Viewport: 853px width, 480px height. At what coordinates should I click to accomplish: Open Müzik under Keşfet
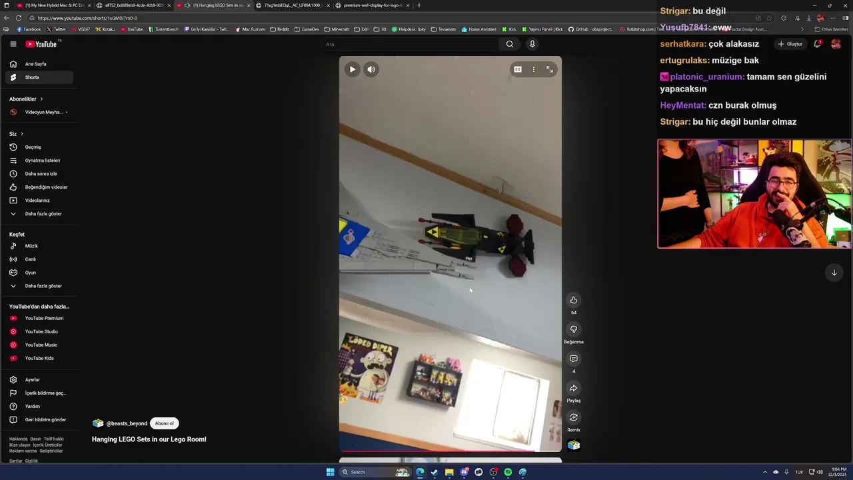click(39, 246)
